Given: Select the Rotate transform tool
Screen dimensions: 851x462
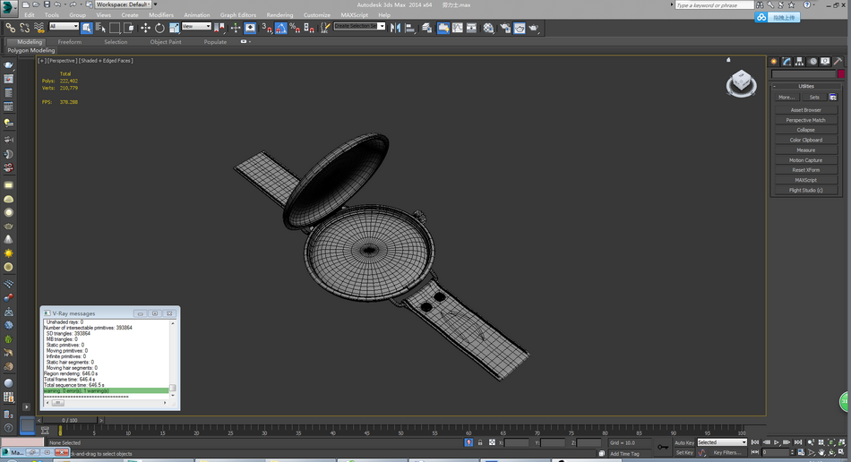Looking at the screenshot, I should (x=159, y=28).
